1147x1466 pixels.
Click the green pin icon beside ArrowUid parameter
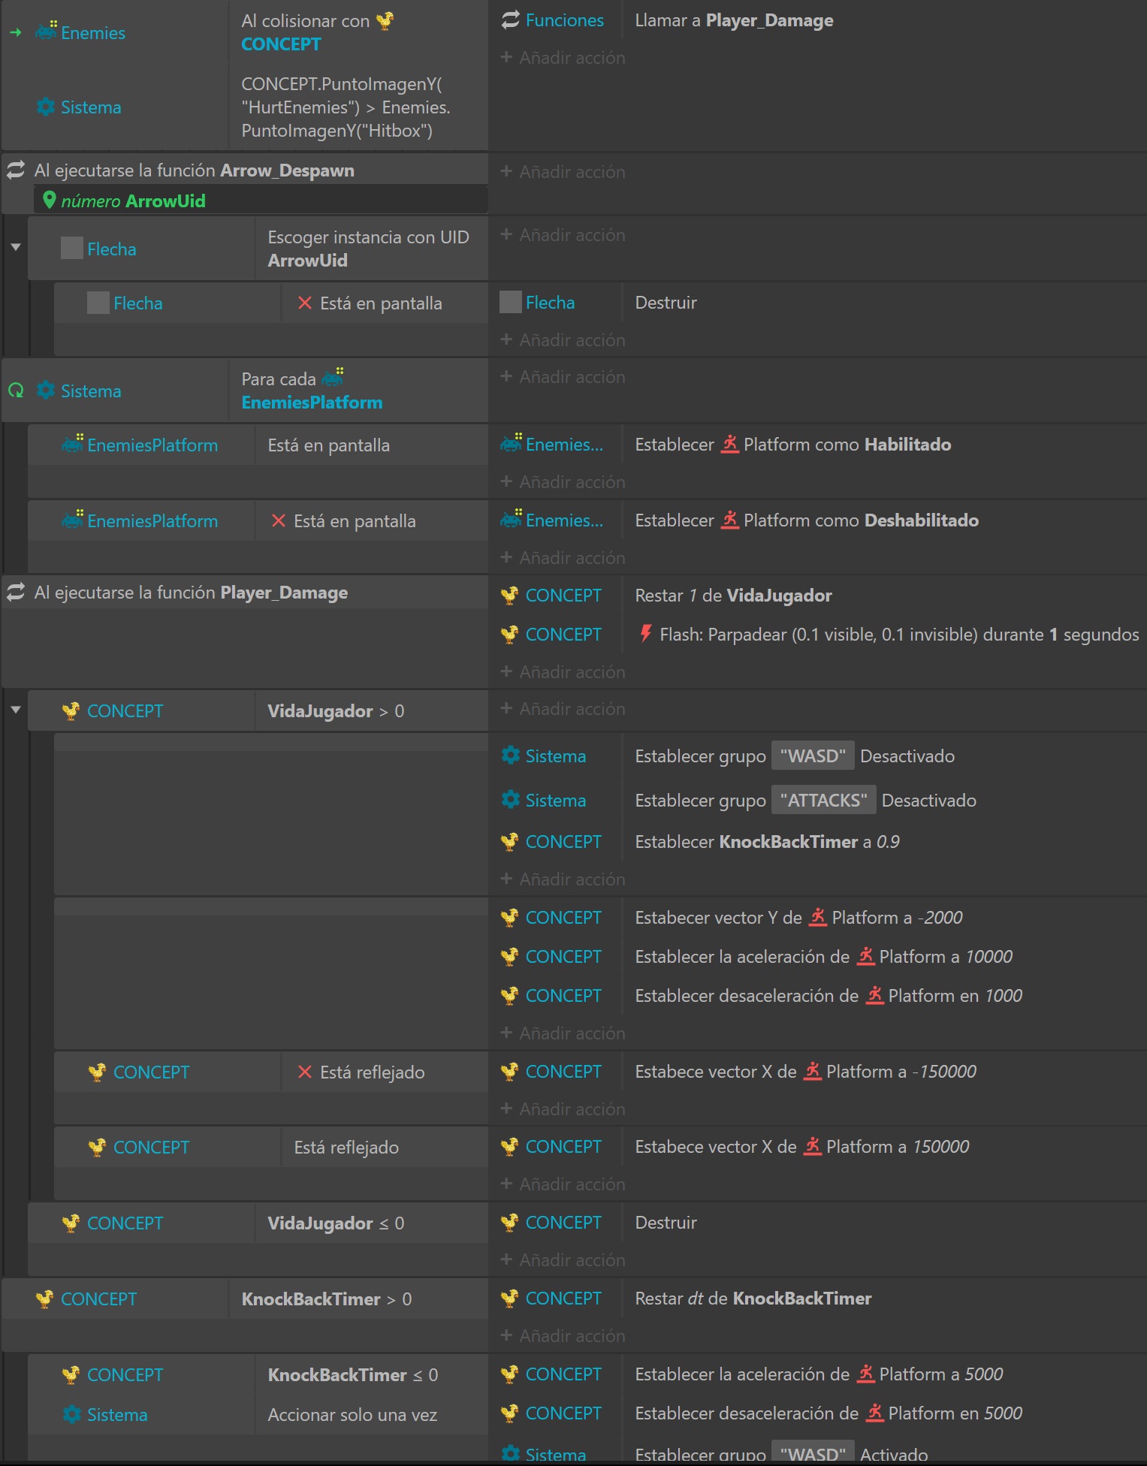pyautogui.click(x=50, y=201)
